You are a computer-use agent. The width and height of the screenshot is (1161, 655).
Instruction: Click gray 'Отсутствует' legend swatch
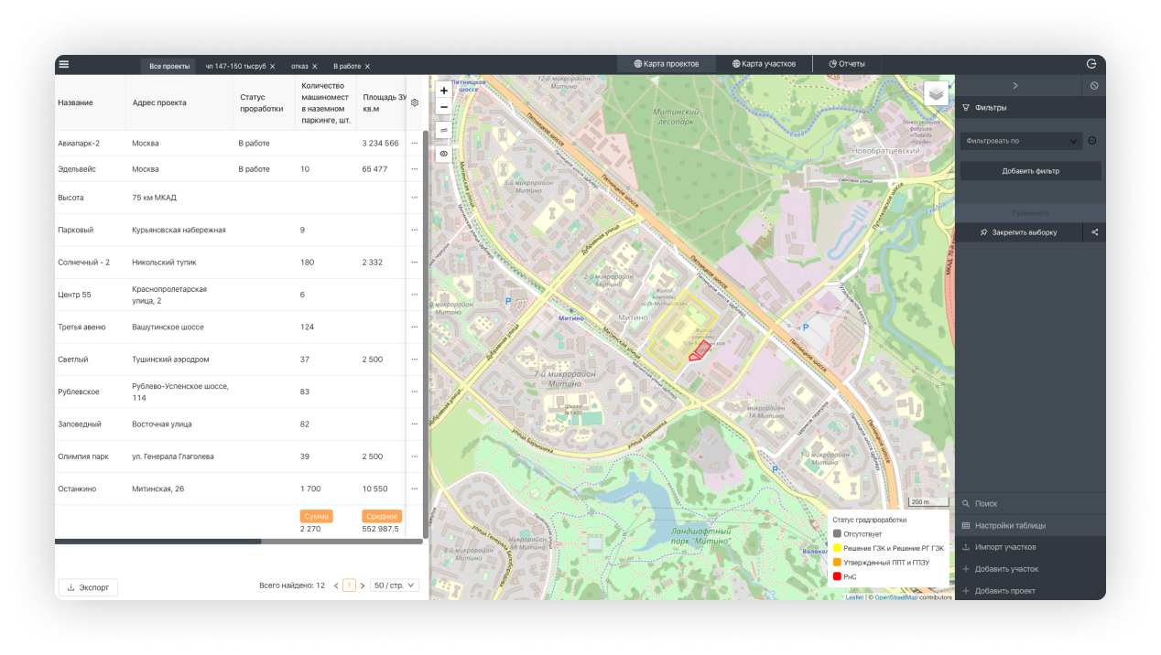pyautogui.click(x=837, y=533)
